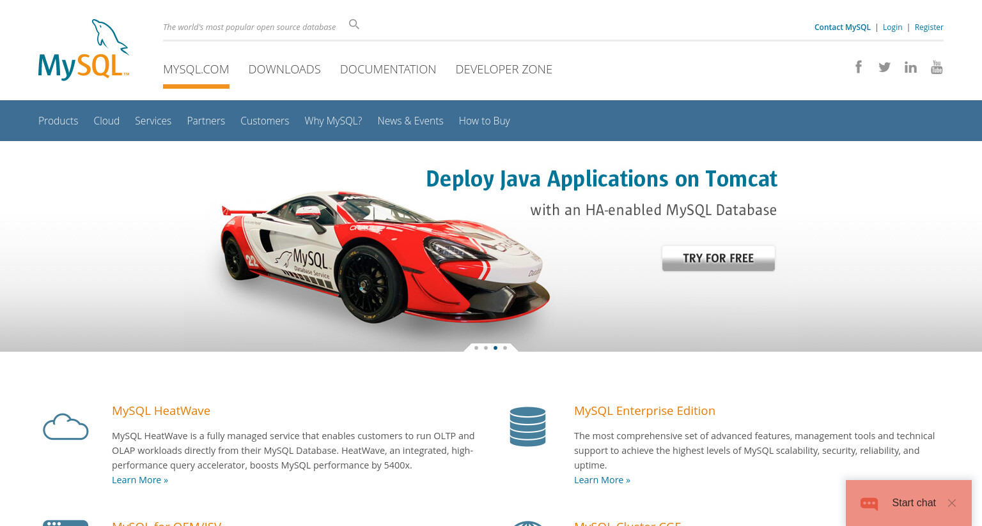Open the Customers menu item
The width and height of the screenshot is (982, 526).
coord(265,121)
